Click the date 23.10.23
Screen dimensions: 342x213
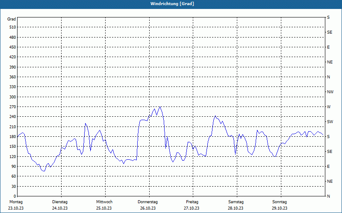tap(16, 208)
